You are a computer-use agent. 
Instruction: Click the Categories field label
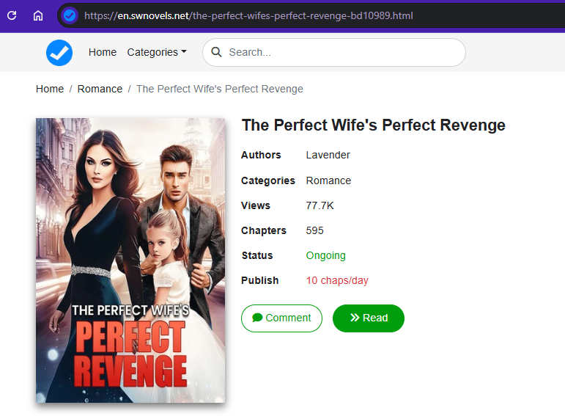point(268,180)
